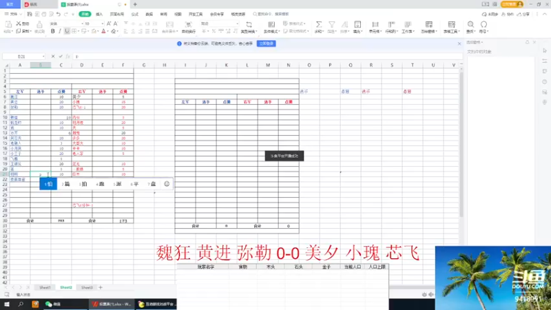Click the find magnifier icon in ribbon

pyautogui.click(x=470, y=24)
